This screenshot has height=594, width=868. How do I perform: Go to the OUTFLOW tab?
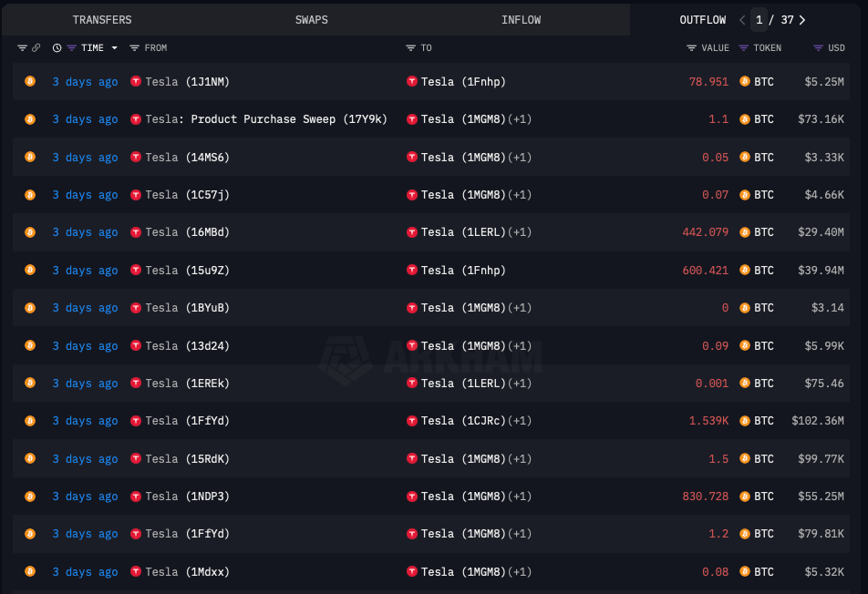[702, 20]
